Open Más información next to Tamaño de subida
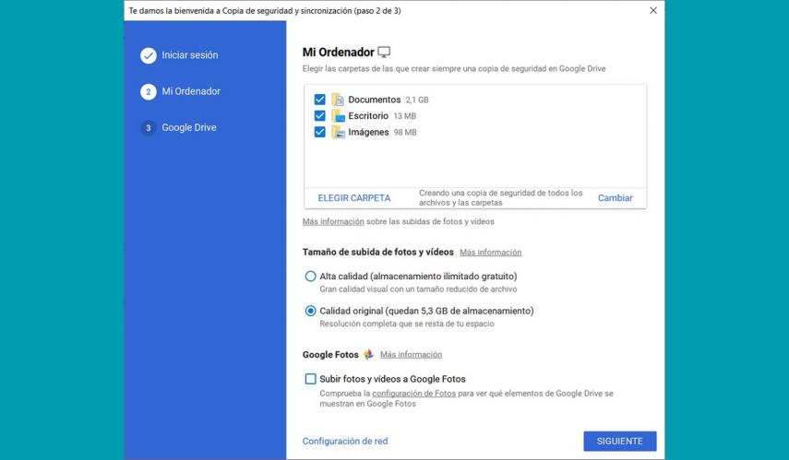The width and height of the screenshot is (789, 460). coord(491,253)
